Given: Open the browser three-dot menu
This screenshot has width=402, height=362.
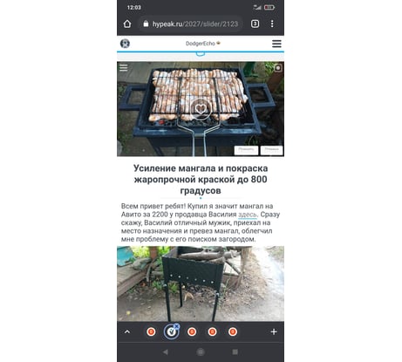Looking at the screenshot, I should (x=272, y=24).
